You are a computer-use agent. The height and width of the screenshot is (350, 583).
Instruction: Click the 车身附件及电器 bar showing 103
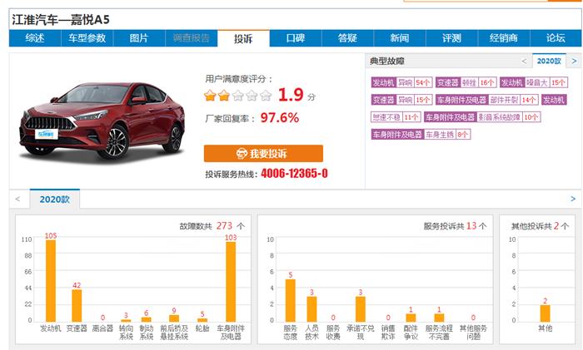(231, 282)
